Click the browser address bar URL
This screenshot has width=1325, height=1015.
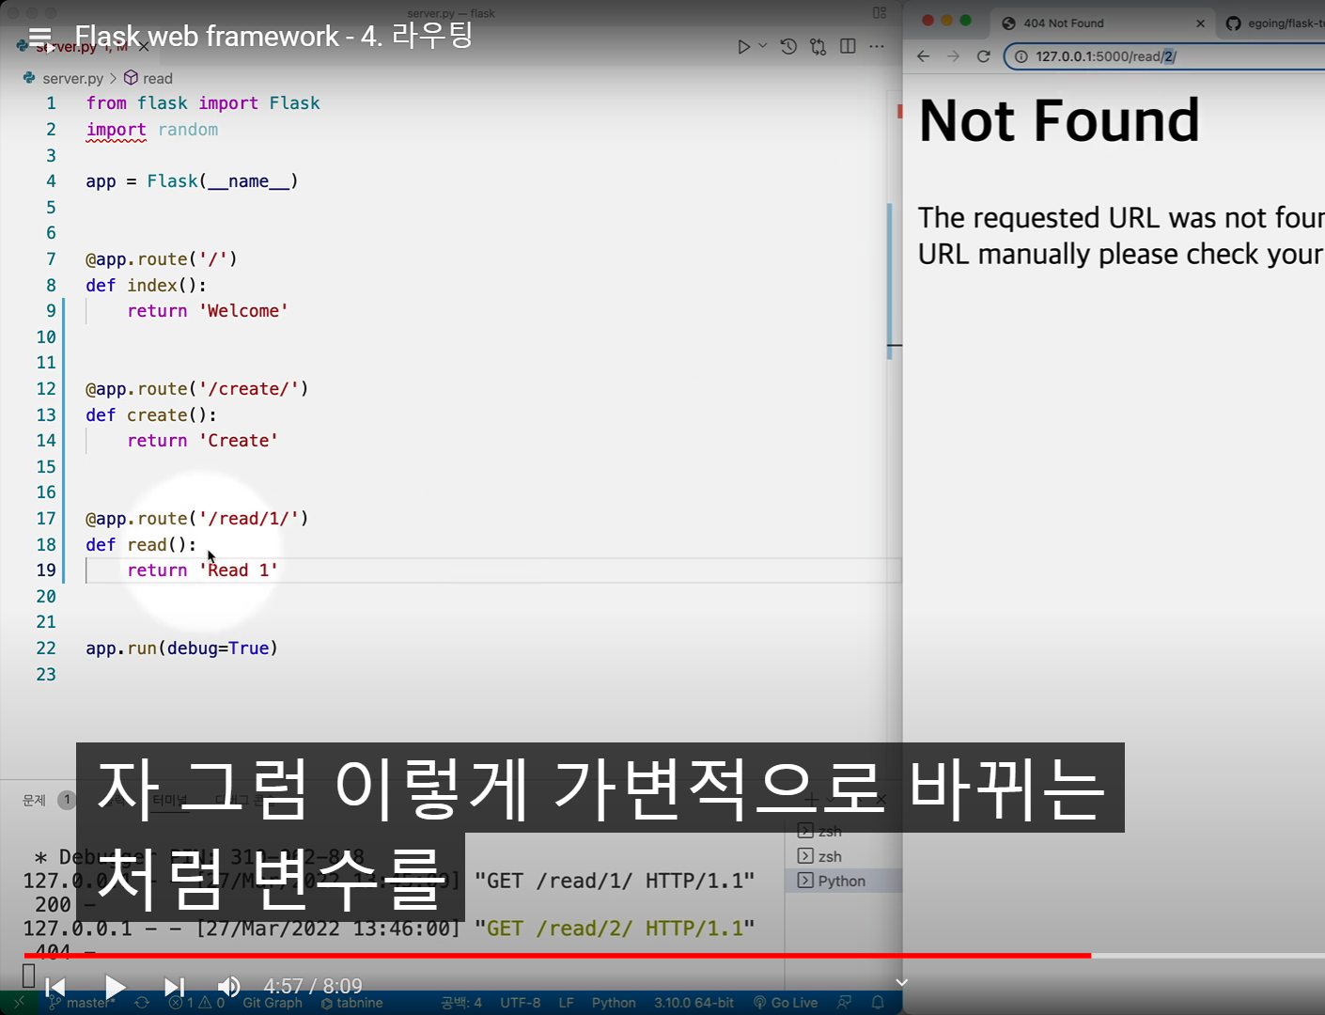1106,56
